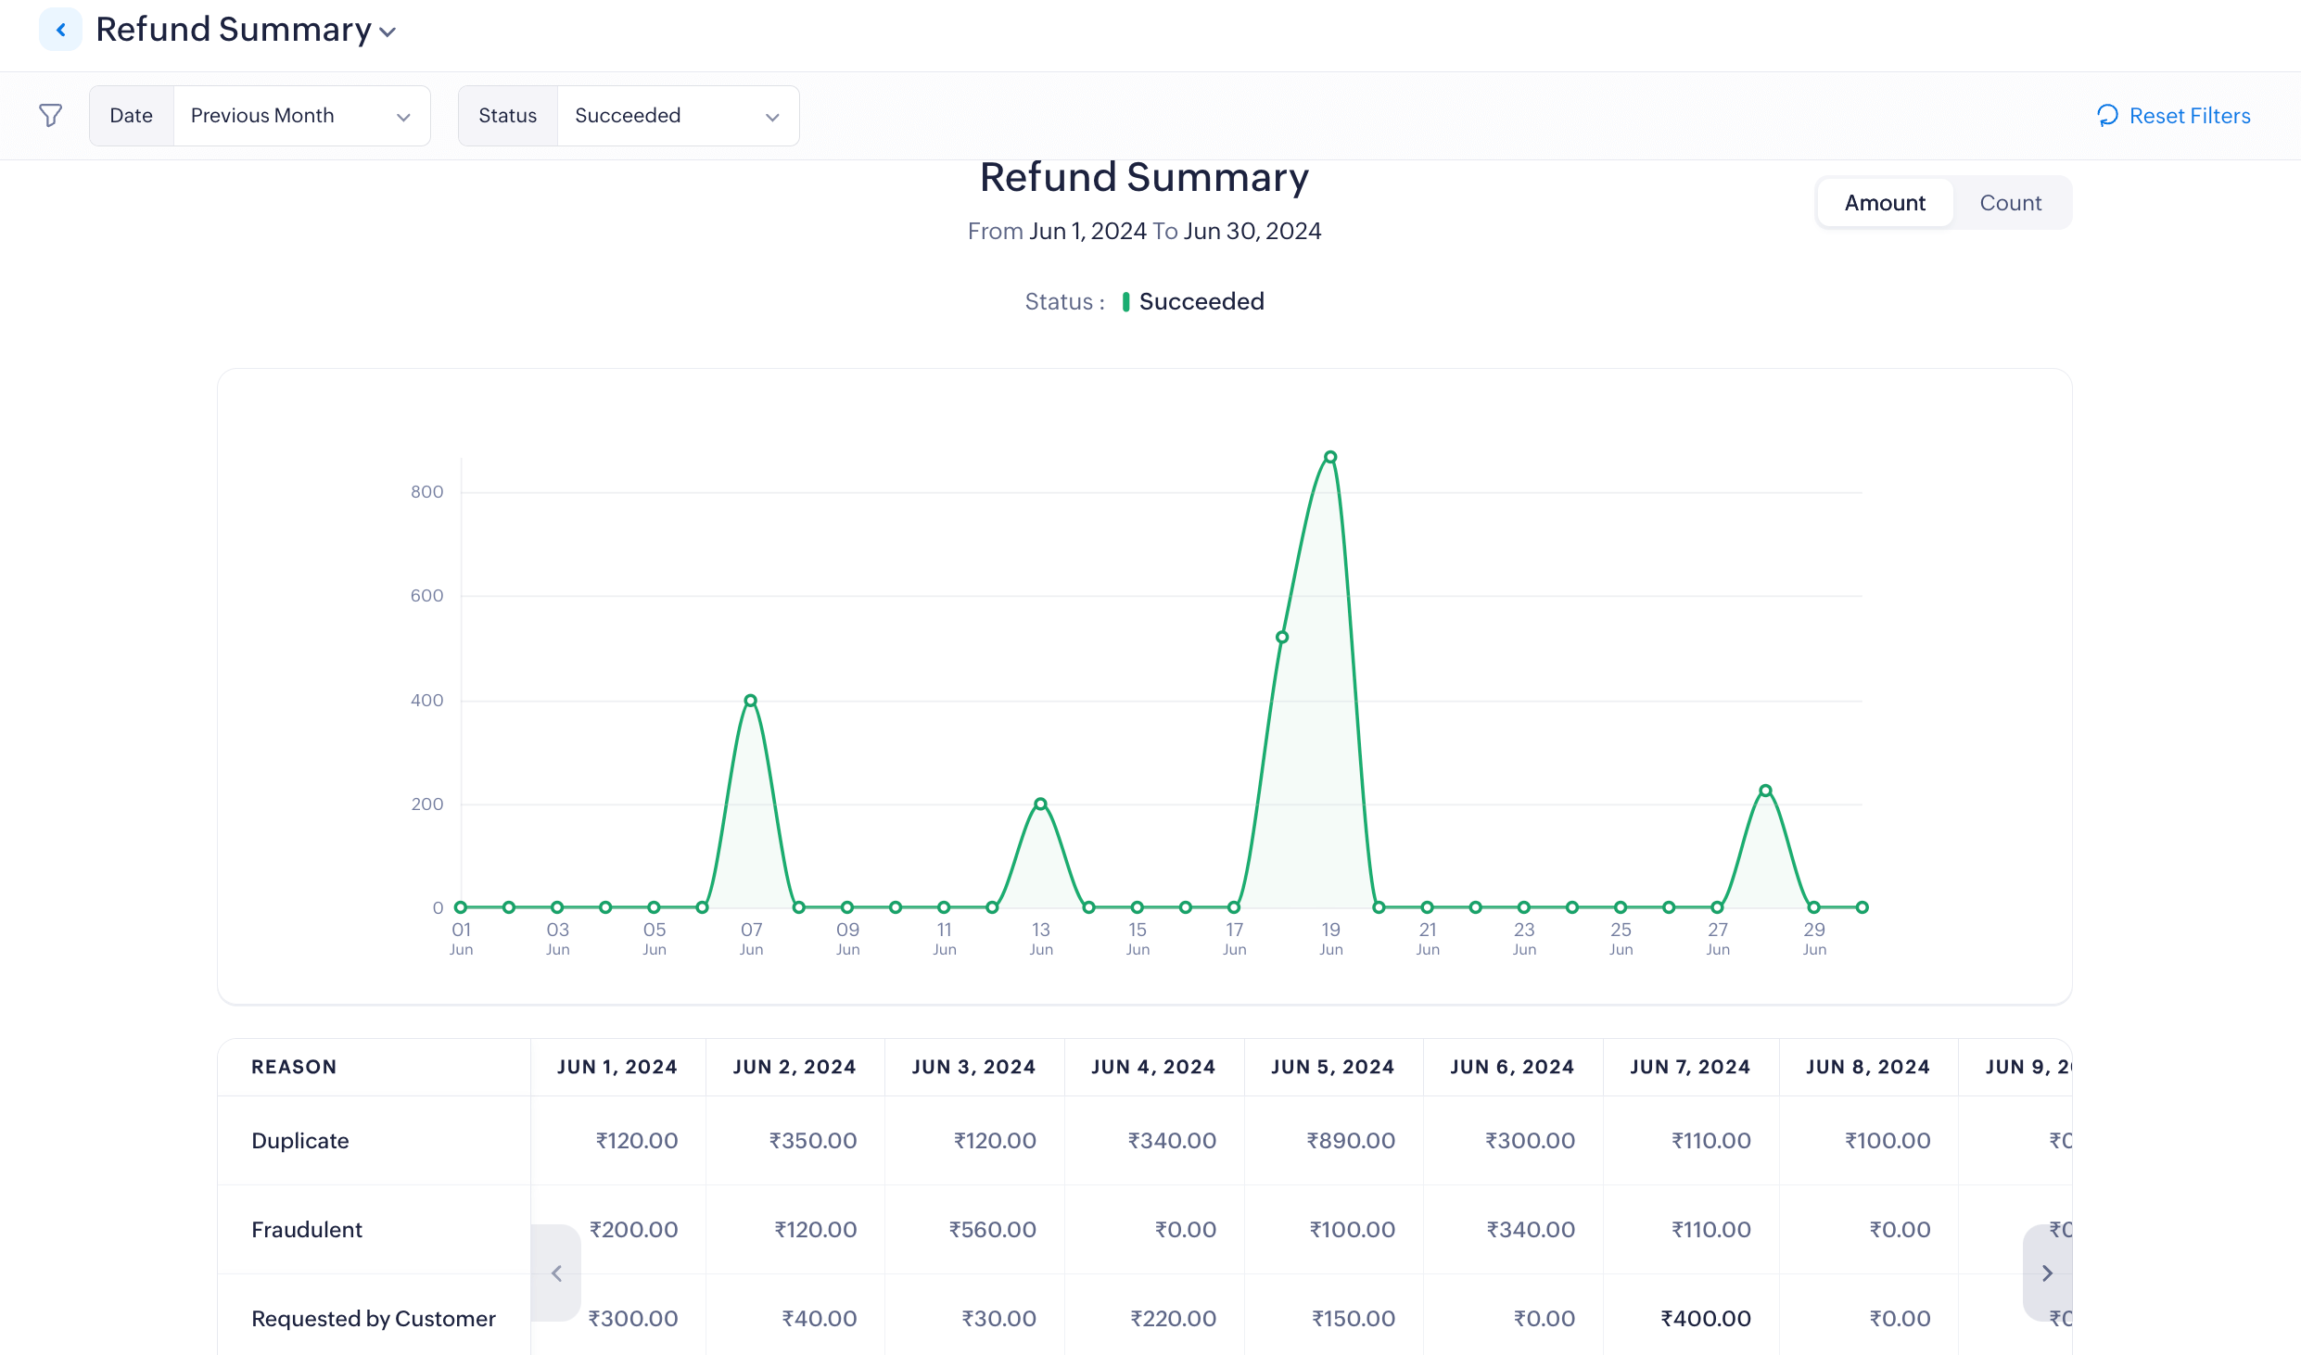Image resolution: width=2301 pixels, height=1355 pixels.
Task: Click the filter funnel icon
Action: [50, 116]
